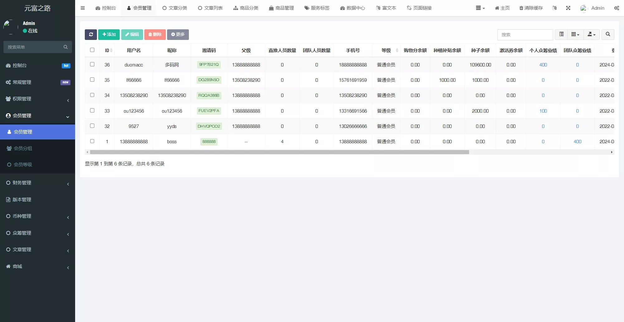Check the select-all checkbox in table header
This screenshot has width=624, height=322.
pos(92,50)
